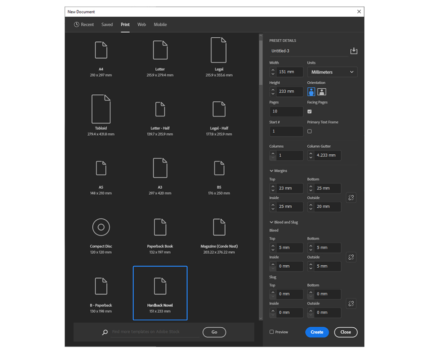Image resolution: width=429 pixels, height=353 pixels.
Task: Select the A4 preset icon
Action: (x=101, y=50)
